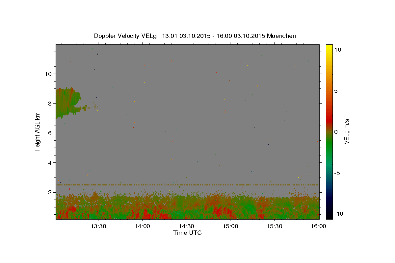Click the 14:00 time tick label
Image resolution: width=395 pixels, height=263 pixels.
click(142, 226)
